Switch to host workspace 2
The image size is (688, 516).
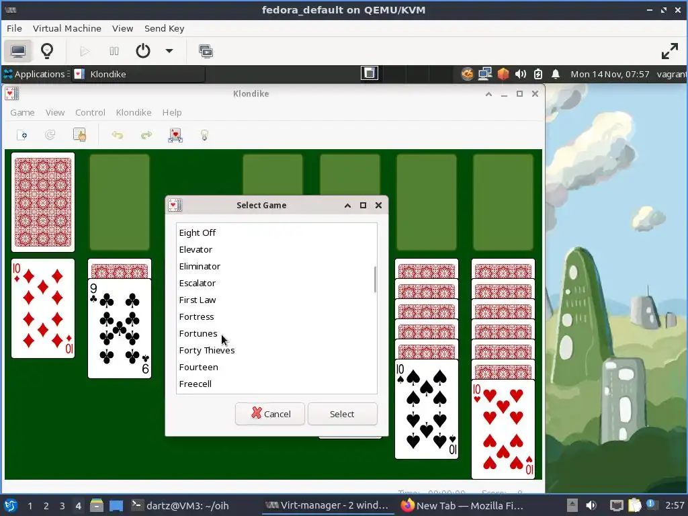(46, 506)
